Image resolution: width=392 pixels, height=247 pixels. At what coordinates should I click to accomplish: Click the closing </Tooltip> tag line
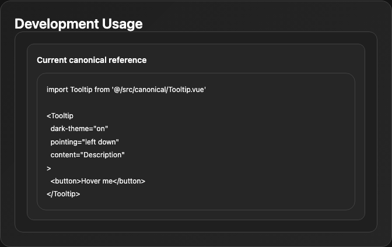tap(63, 194)
